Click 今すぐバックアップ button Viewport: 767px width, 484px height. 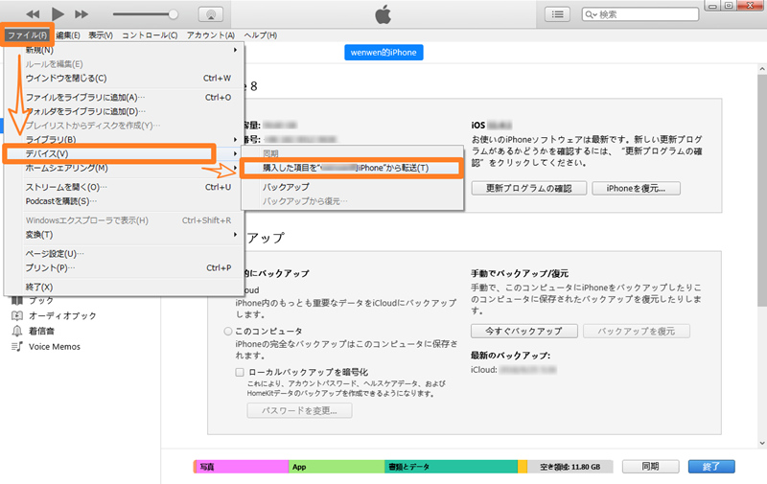[523, 331]
